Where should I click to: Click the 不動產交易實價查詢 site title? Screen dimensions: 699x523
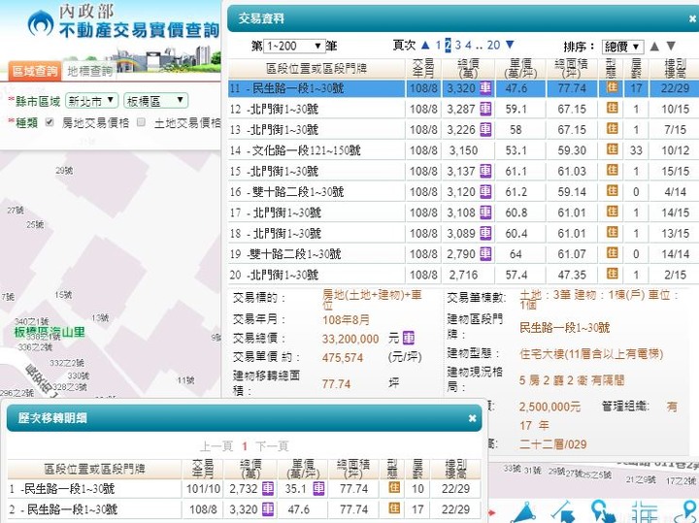coord(140,30)
